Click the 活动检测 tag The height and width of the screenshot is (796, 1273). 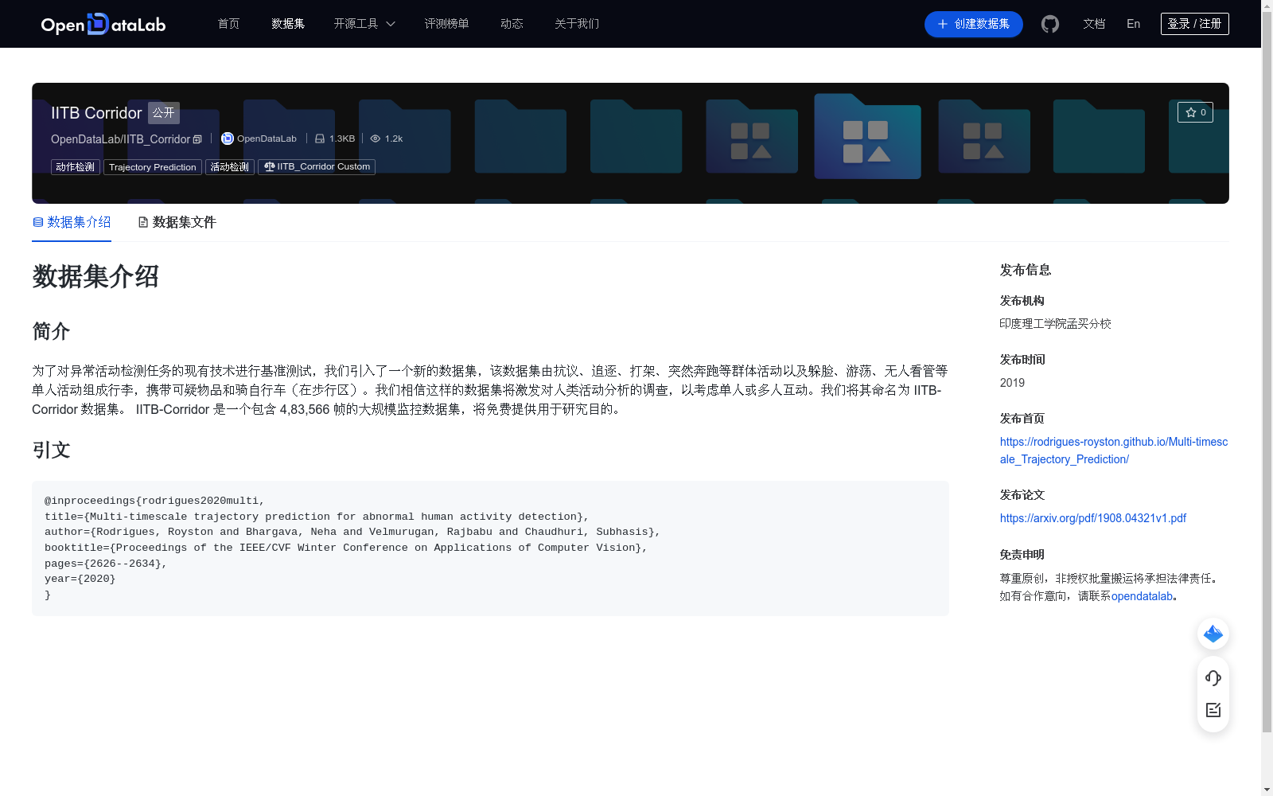pos(230,167)
